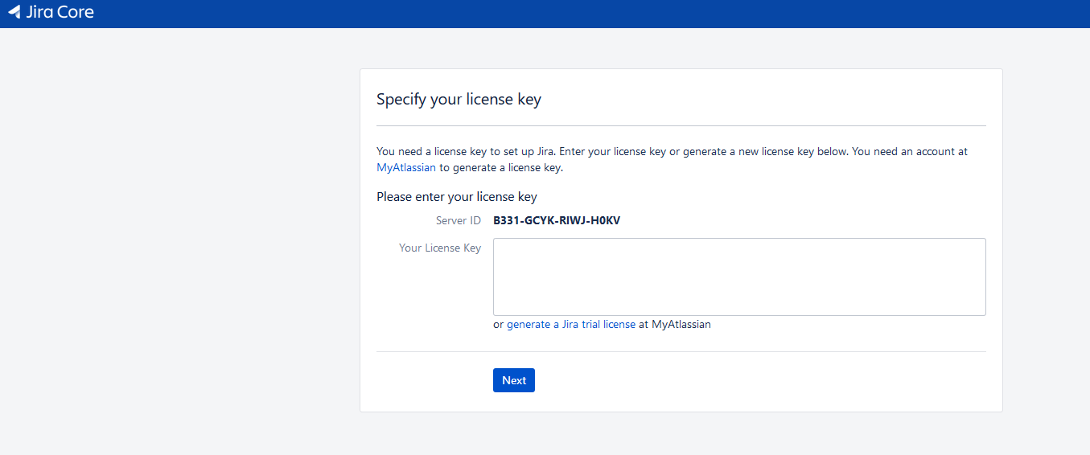Open generate a Jira trial license link
The height and width of the screenshot is (455, 1090).
point(571,325)
